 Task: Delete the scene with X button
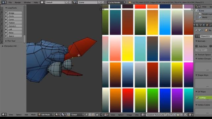tap(102, 2)
